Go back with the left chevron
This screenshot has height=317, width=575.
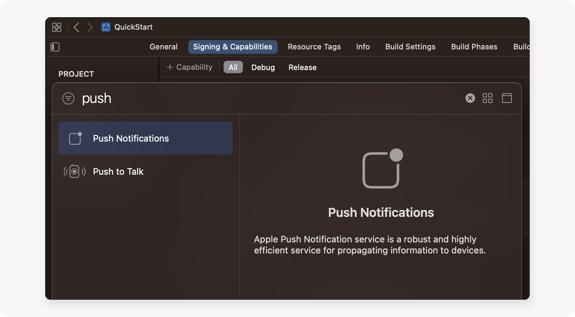pyautogui.click(x=76, y=27)
